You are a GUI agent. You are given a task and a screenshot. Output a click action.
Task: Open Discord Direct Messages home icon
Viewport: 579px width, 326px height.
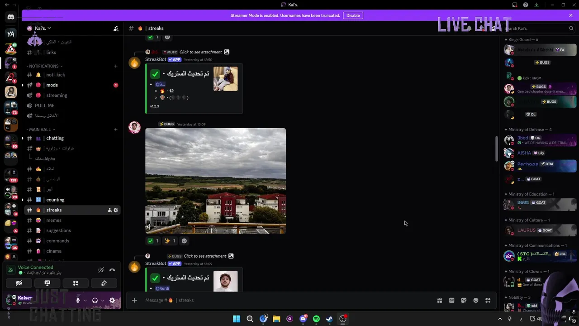[11, 17]
